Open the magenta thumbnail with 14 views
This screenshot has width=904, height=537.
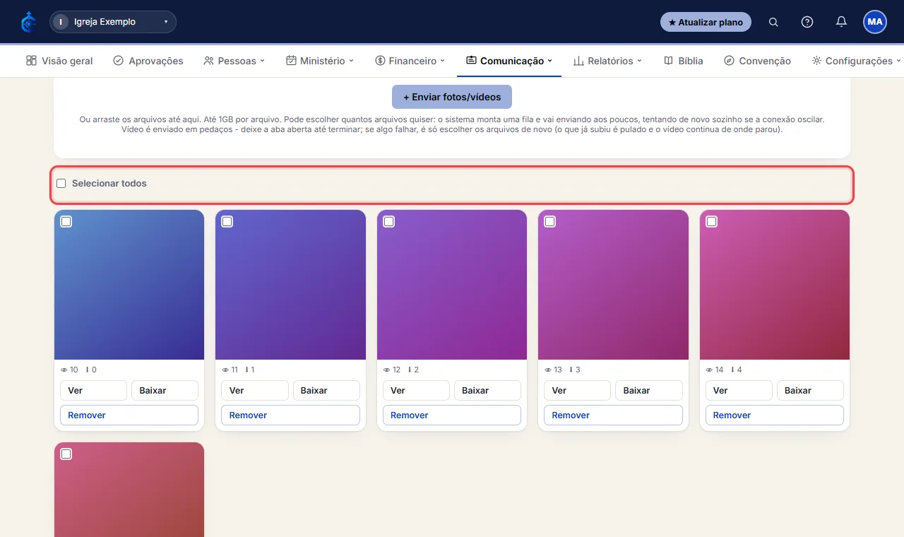(x=775, y=285)
